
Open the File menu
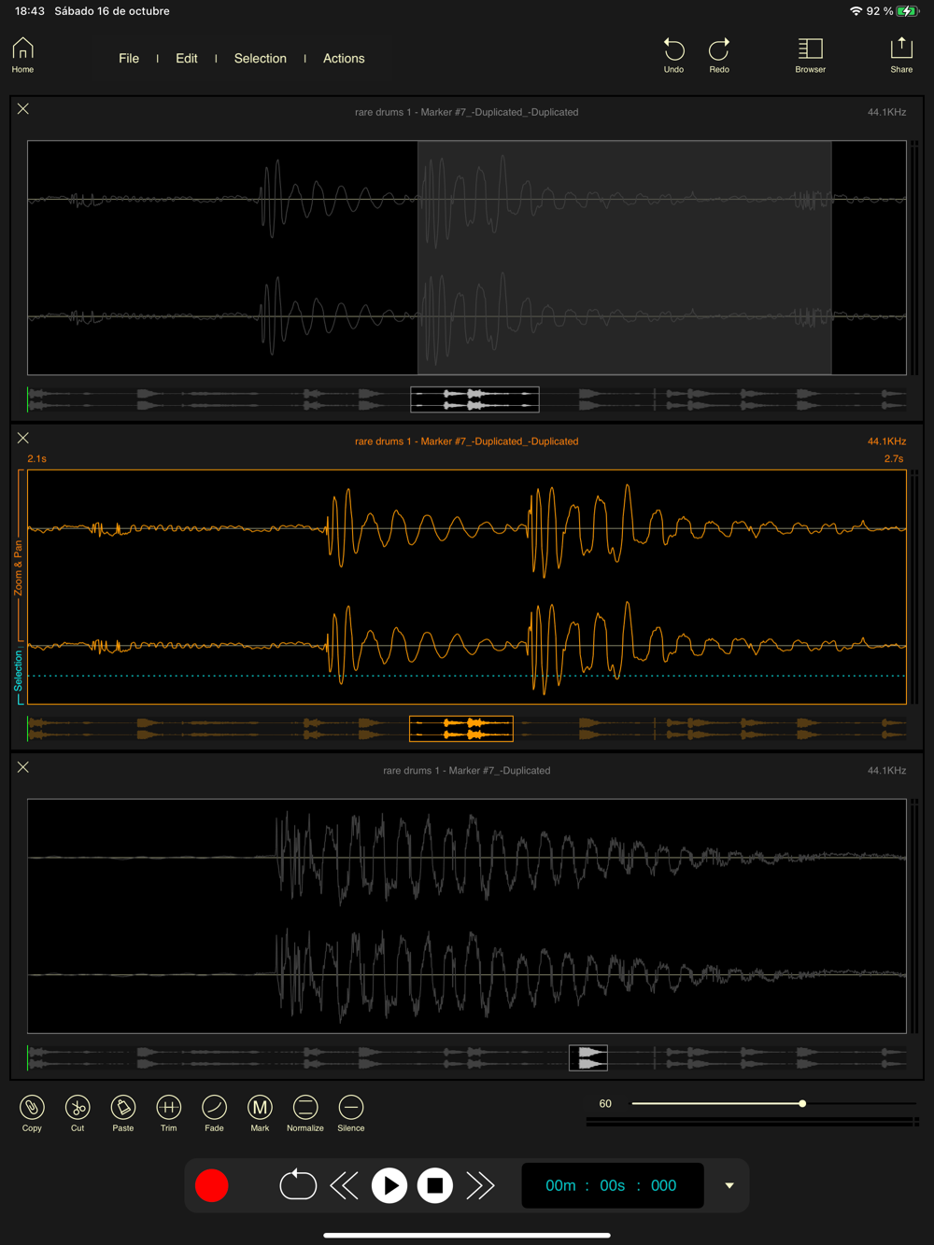(x=129, y=58)
